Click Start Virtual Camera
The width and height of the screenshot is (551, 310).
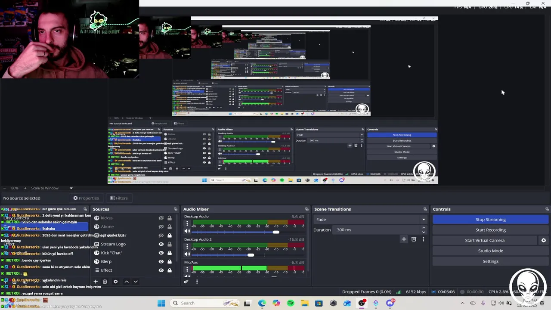(485, 240)
